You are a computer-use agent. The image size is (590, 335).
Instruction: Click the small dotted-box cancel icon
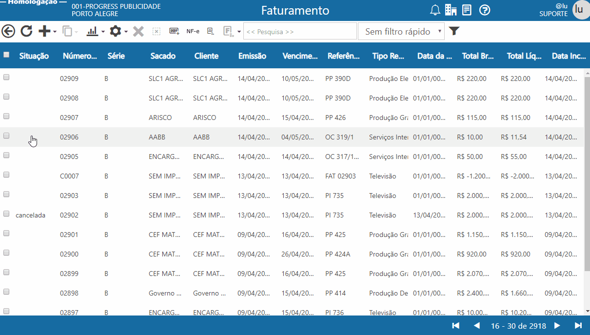(x=156, y=31)
